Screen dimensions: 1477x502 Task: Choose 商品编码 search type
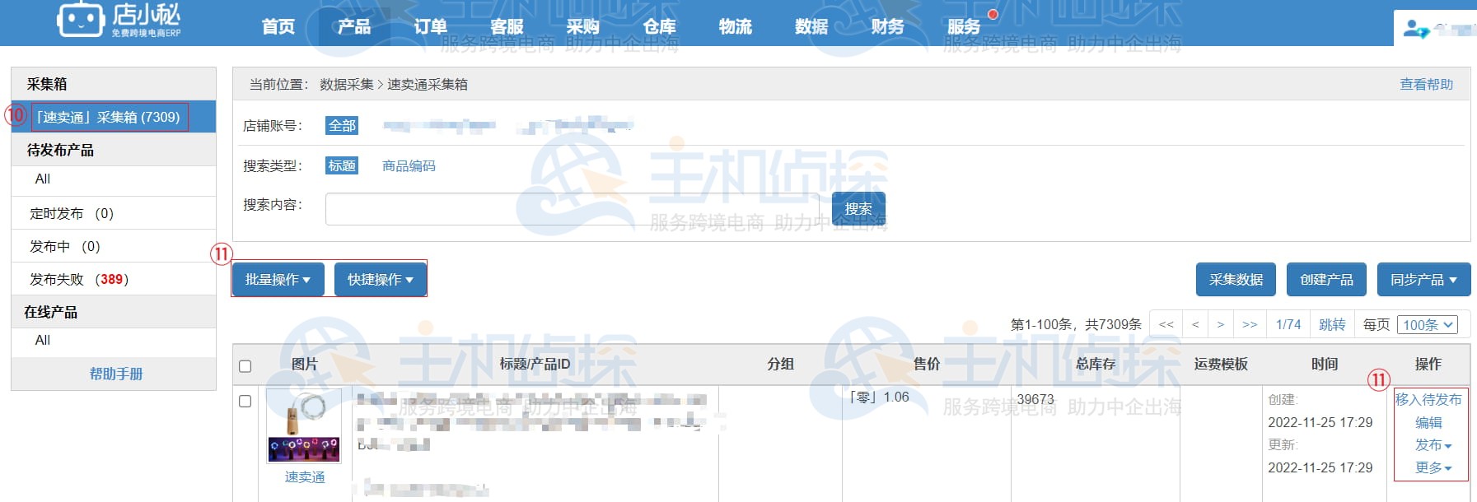pos(409,165)
